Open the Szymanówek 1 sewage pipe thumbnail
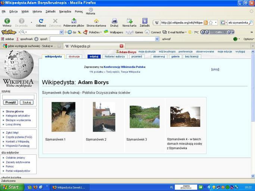Screen dimensions: 255x191 click(63, 117)
